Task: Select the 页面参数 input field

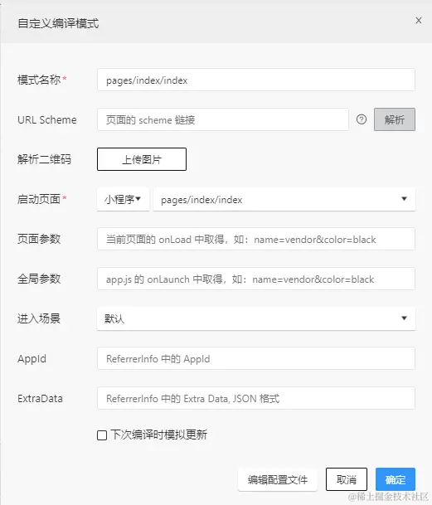Action: [x=256, y=239]
